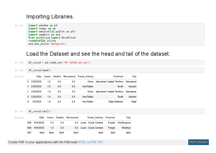Select the Out[3] output prompt
216x153 pixels.
click(20, 77)
